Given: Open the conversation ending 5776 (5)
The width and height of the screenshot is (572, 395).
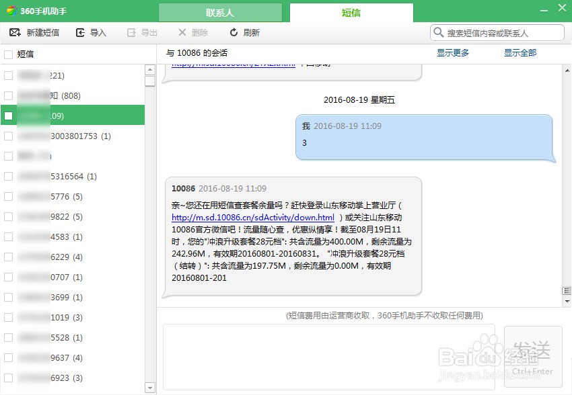Looking at the screenshot, I should click(73, 197).
